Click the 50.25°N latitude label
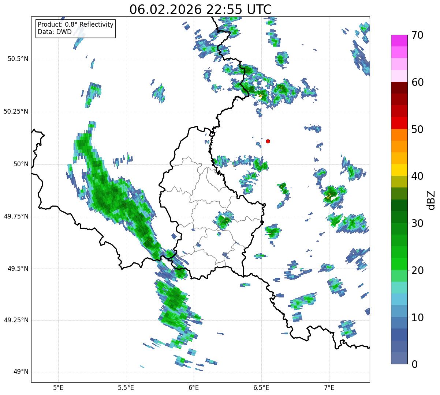Image resolution: width=440 pixels, height=395 pixels. tap(16, 111)
